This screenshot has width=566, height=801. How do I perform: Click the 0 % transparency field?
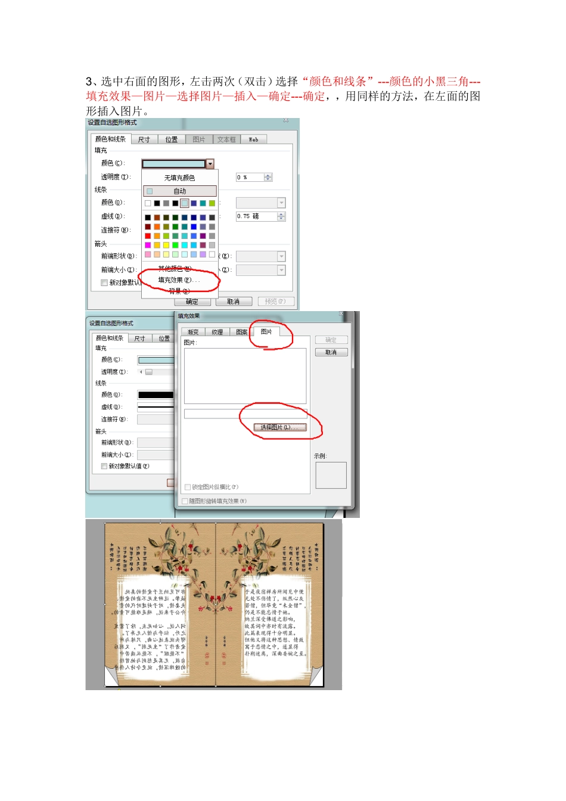(250, 177)
